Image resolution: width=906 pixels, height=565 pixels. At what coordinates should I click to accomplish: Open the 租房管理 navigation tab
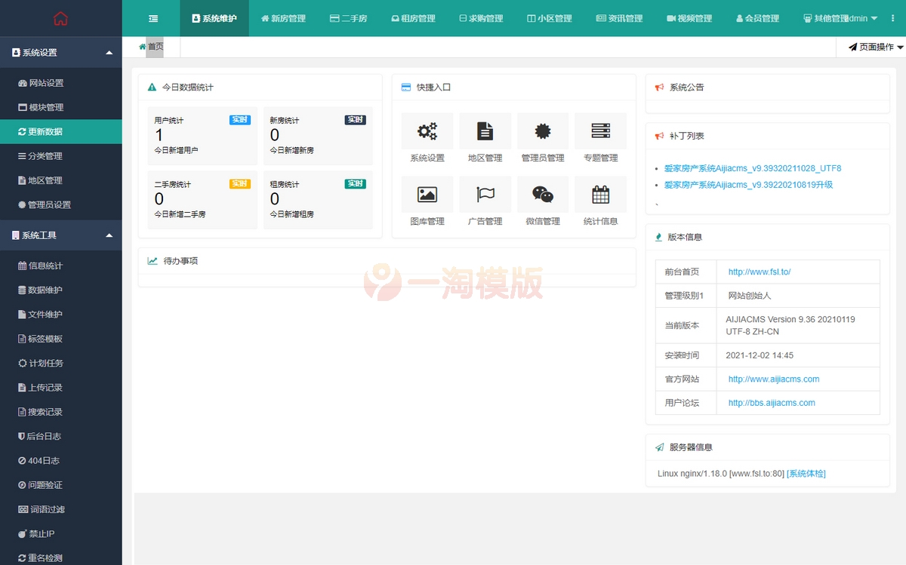(x=413, y=18)
